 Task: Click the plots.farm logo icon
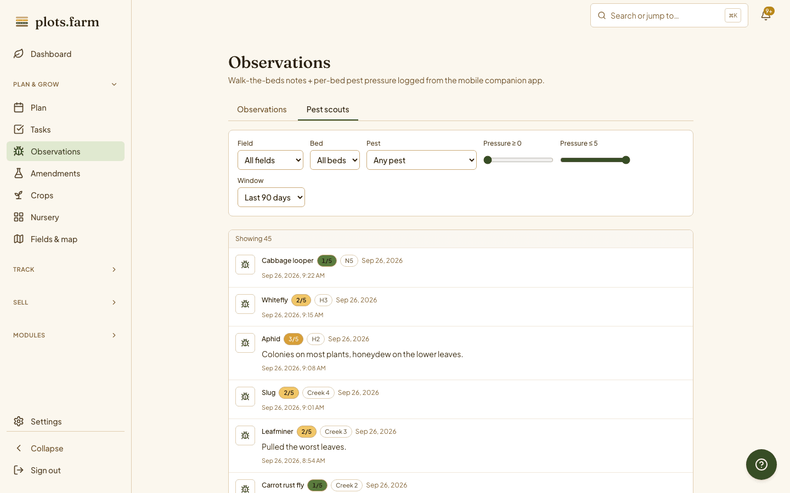[22, 22]
